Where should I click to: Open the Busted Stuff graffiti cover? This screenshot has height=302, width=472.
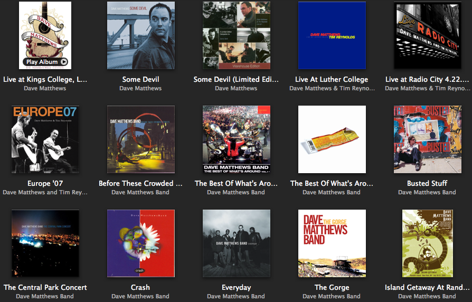pyautogui.click(x=428, y=139)
